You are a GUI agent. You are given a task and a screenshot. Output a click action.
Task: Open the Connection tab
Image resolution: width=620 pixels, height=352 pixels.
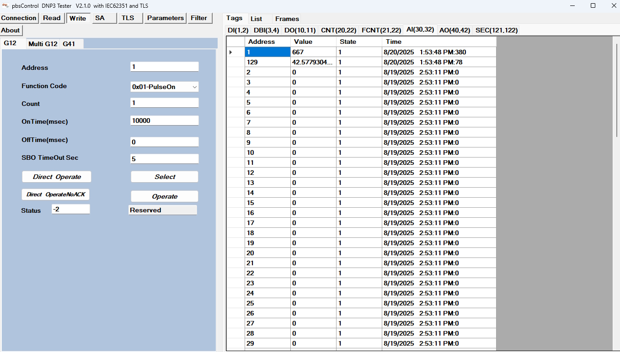[x=19, y=18]
